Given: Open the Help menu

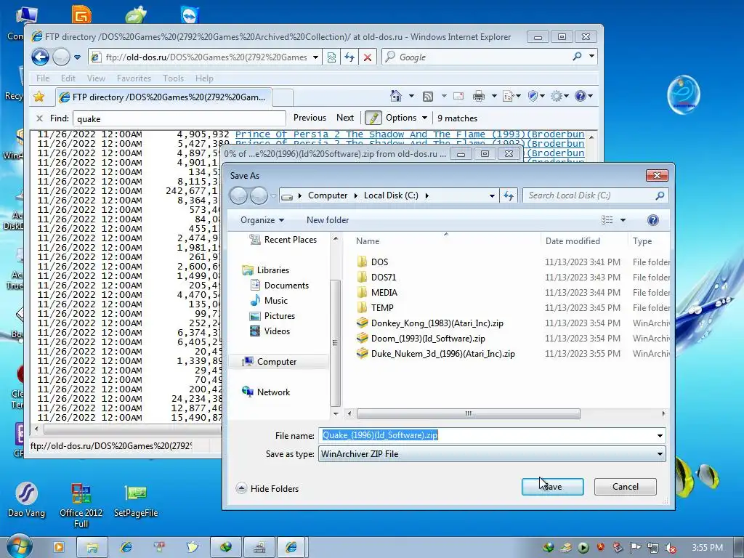Looking at the screenshot, I should pyautogui.click(x=204, y=78).
